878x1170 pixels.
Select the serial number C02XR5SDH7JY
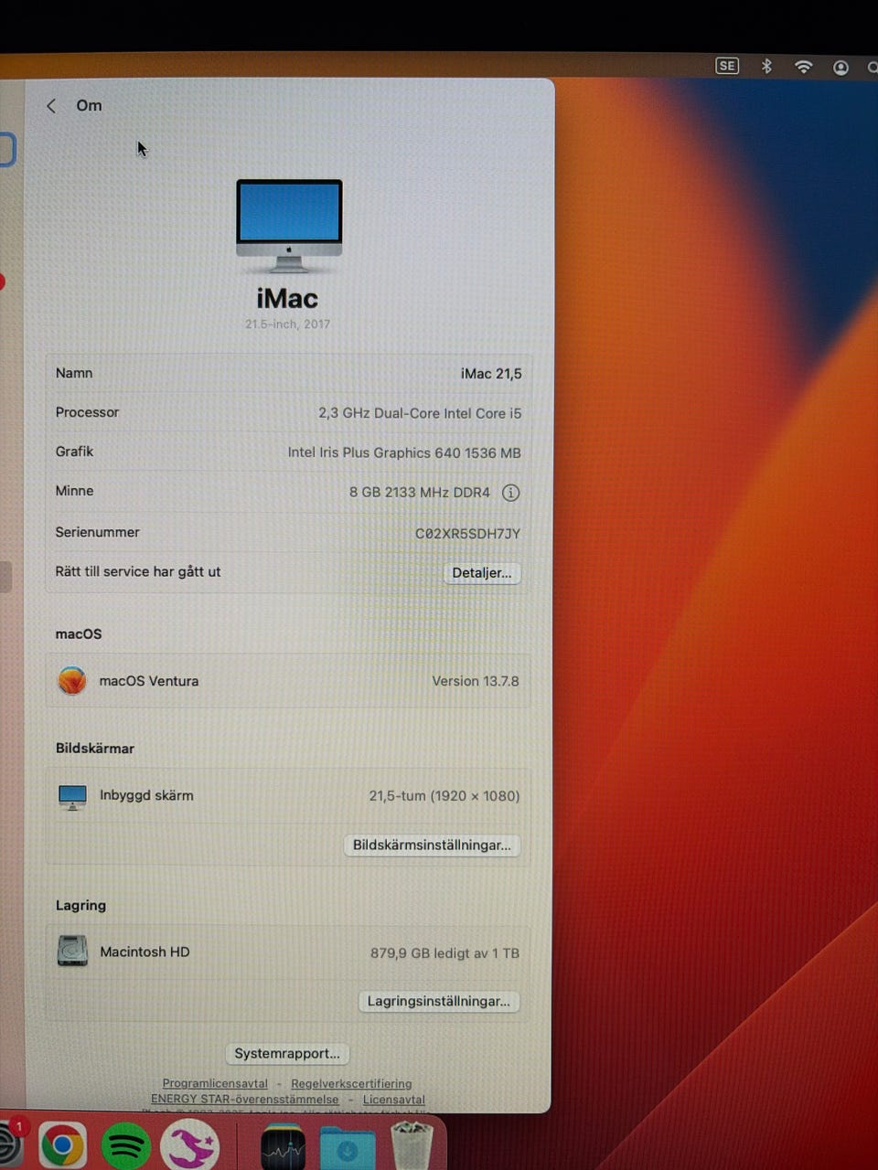467,534
